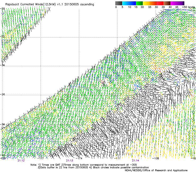Viewport: 196px width, 172px height.
Task: Click the '-40' latitude axis label
Action: click(2, 155)
